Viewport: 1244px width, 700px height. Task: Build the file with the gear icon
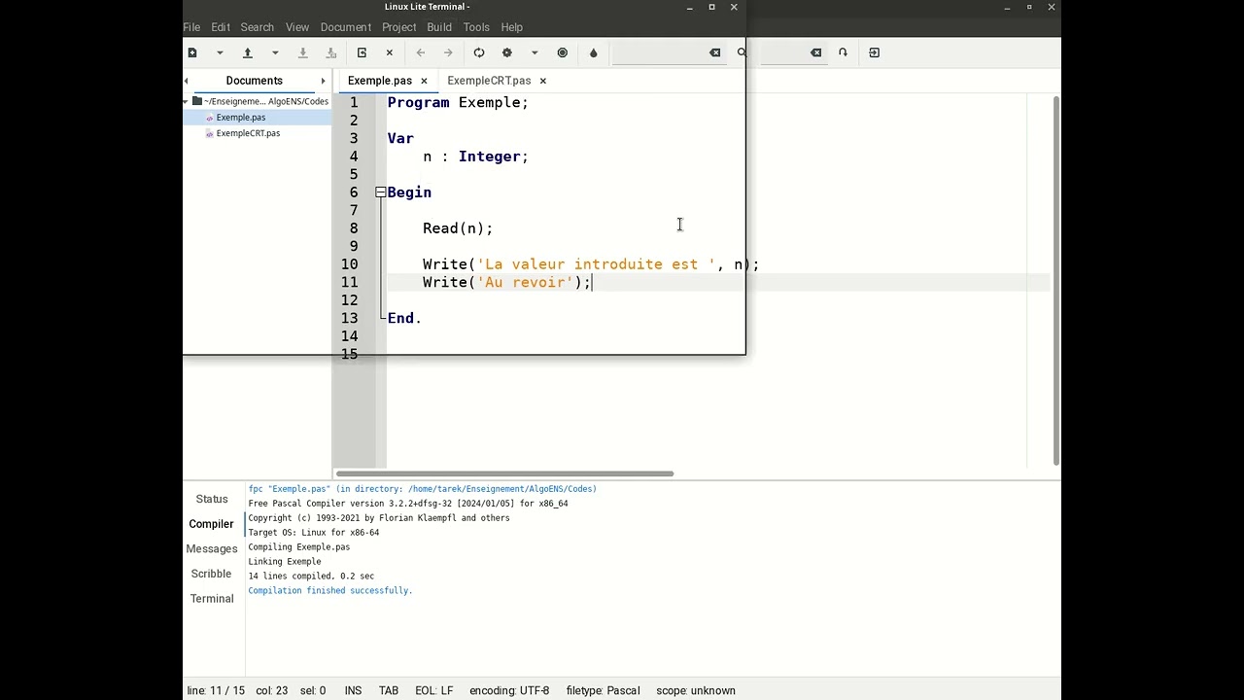tap(506, 52)
